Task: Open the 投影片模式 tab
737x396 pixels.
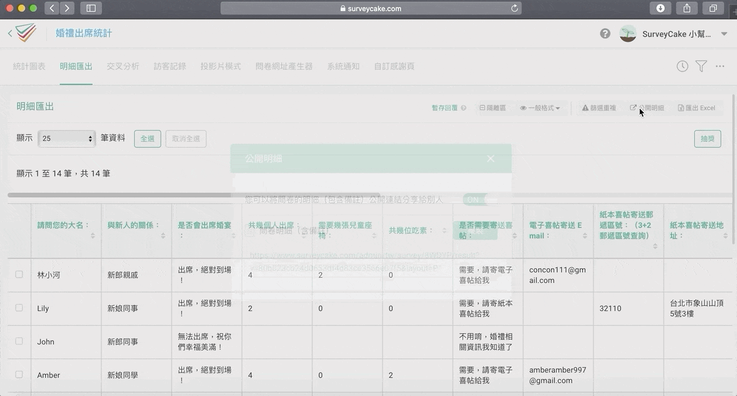Action: point(221,66)
